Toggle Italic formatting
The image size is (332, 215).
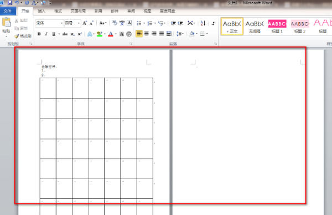46,34
